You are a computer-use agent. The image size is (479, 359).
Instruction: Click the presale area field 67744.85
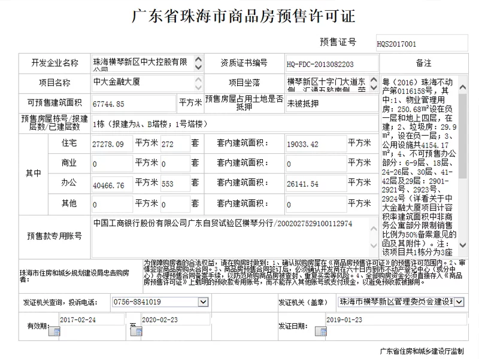(134, 104)
